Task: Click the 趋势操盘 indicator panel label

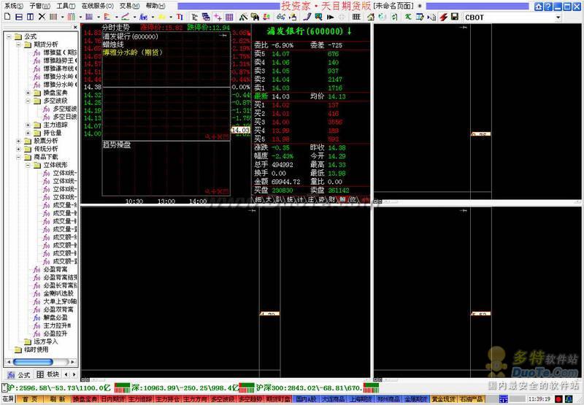Action: [117, 144]
